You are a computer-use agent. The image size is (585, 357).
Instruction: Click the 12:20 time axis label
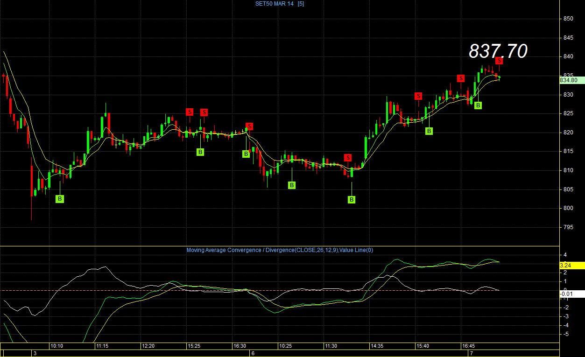(148, 346)
